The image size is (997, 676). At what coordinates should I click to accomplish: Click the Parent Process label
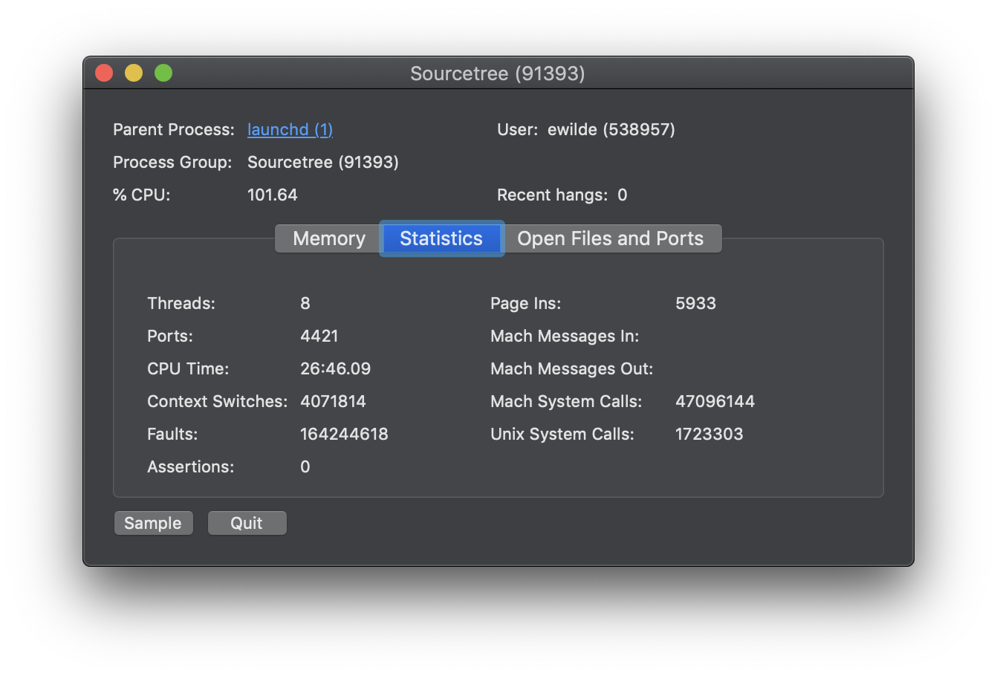174,129
